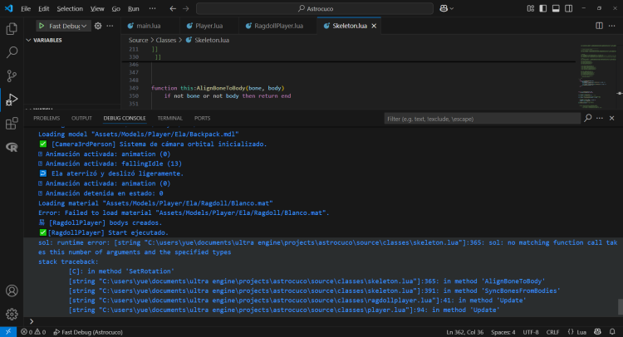This screenshot has height=337, width=623.
Task: Open the Source Control view
Action: point(12,76)
